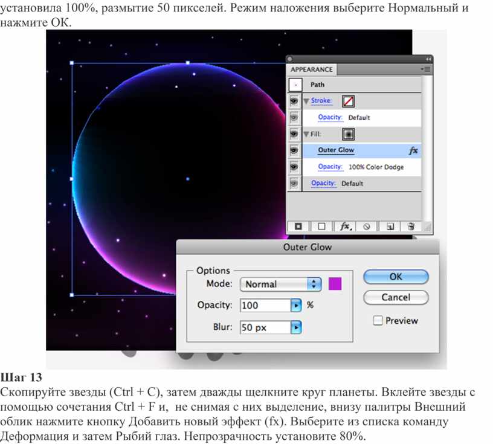This screenshot has height=444, width=493.
Task: Toggle visibility of the Fill row
Action: (294, 134)
